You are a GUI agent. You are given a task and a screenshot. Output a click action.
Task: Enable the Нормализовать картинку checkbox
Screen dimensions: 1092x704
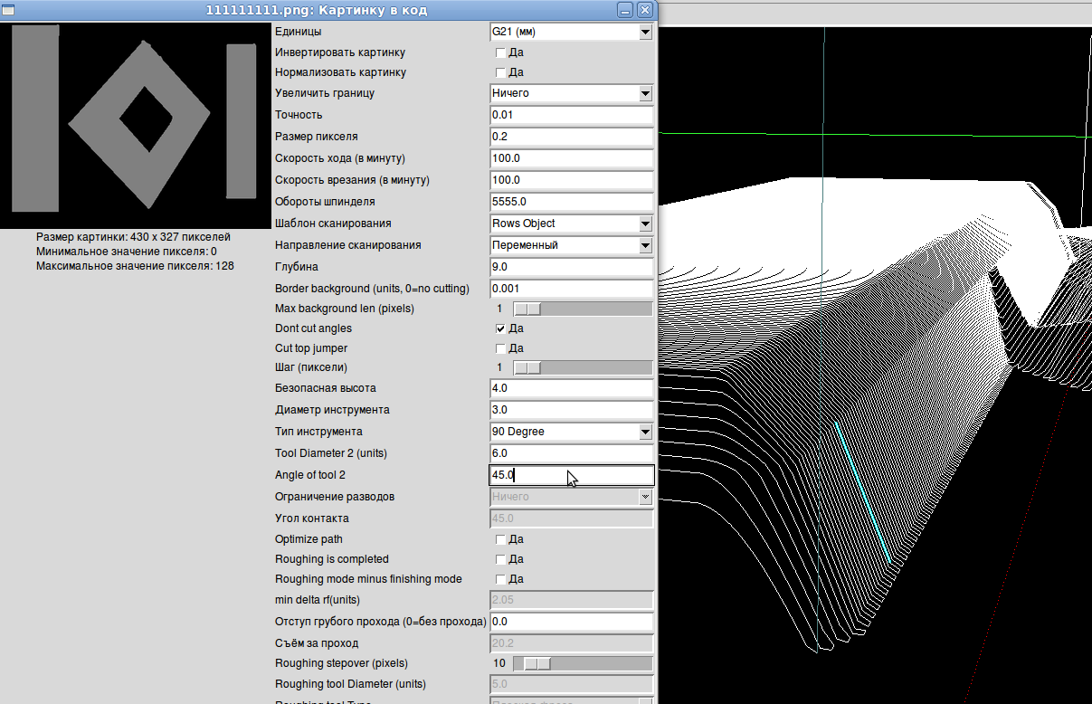[500, 72]
